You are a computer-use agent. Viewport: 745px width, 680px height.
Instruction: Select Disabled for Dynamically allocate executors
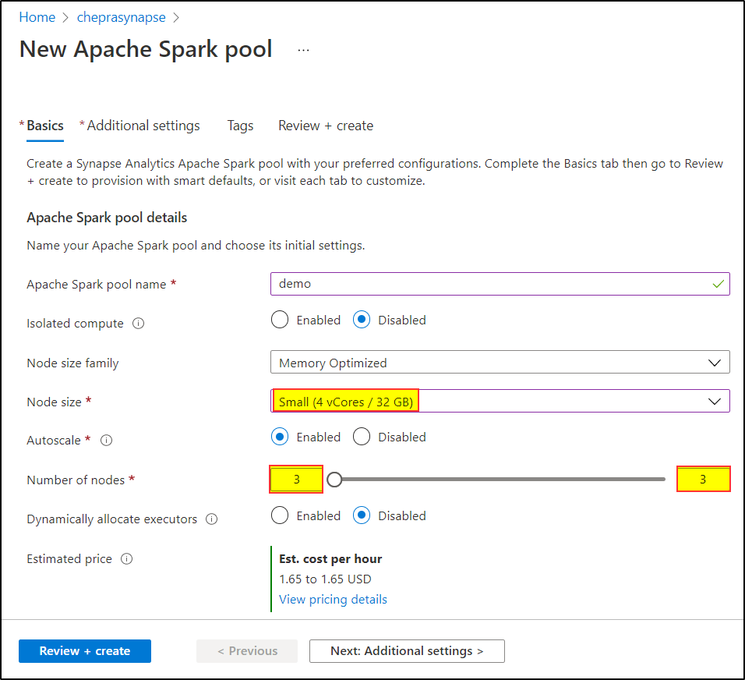click(x=362, y=515)
